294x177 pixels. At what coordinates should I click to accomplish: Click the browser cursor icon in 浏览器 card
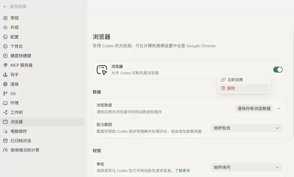(102, 70)
